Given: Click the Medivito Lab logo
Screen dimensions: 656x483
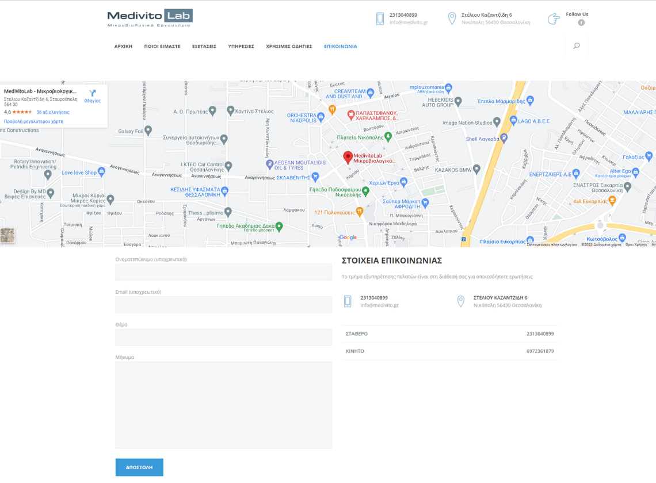Looking at the screenshot, I should coord(150,18).
